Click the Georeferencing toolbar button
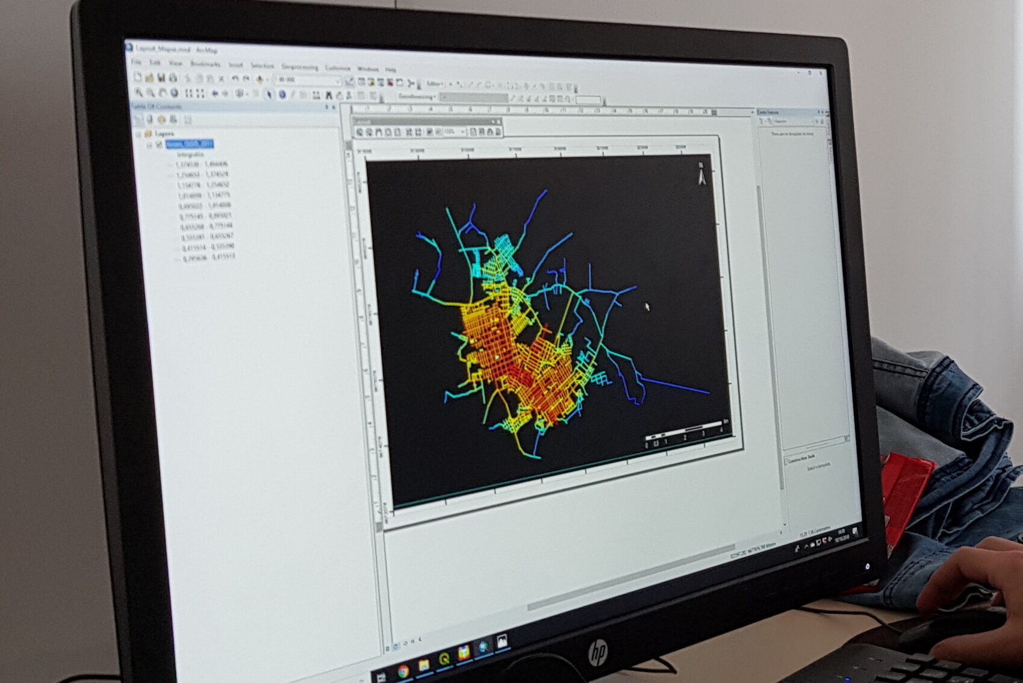 (x=417, y=96)
